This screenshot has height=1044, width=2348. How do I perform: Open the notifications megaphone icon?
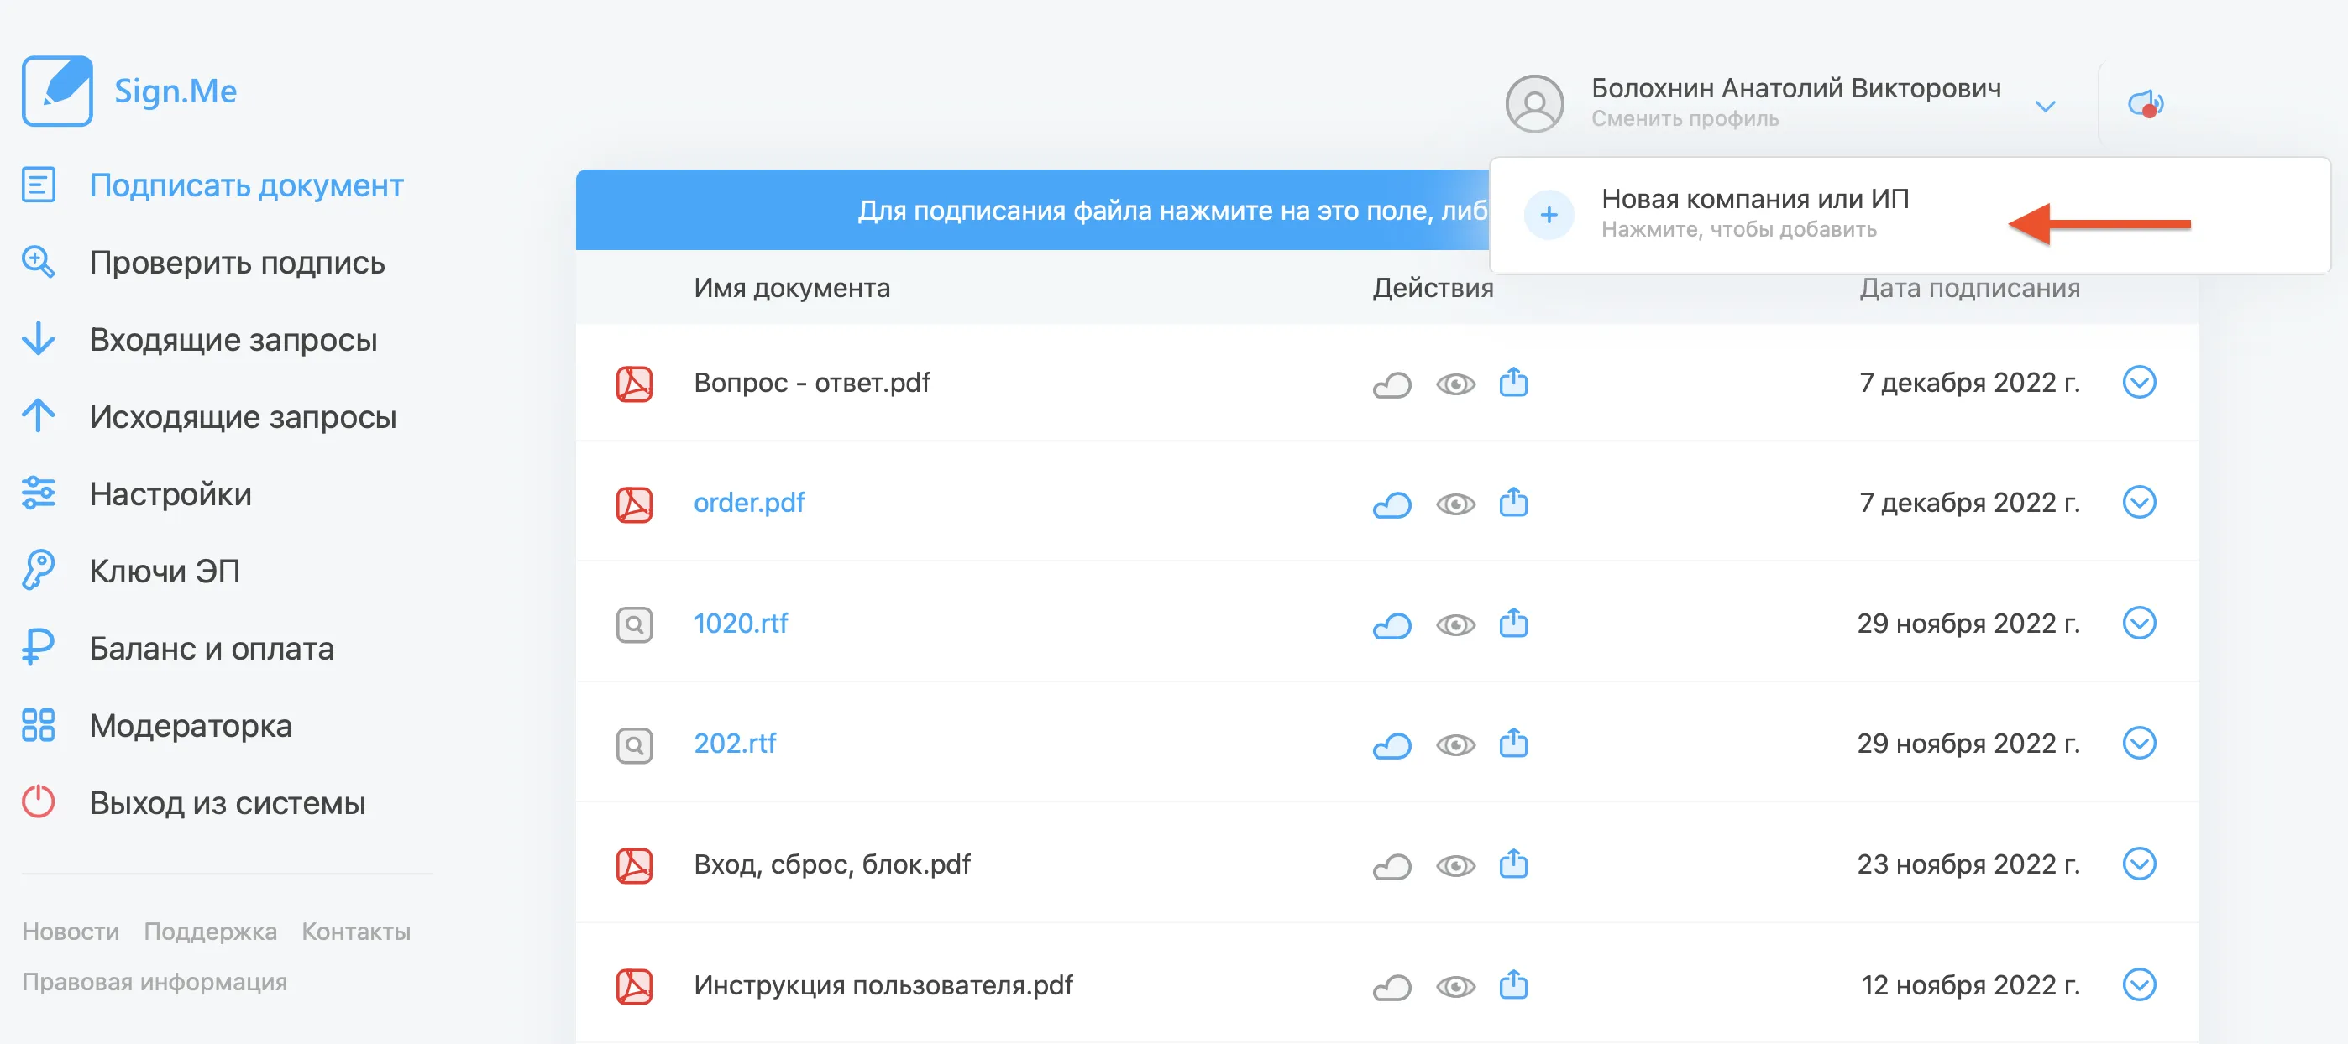pyautogui.click(x=2146, y=104)
